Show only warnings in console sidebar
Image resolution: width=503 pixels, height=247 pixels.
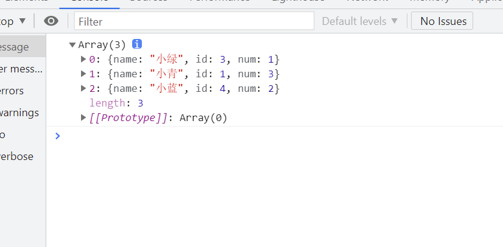click(19, 113)
